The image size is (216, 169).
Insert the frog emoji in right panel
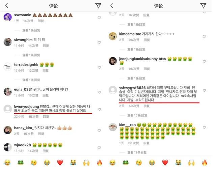[126, 163]
